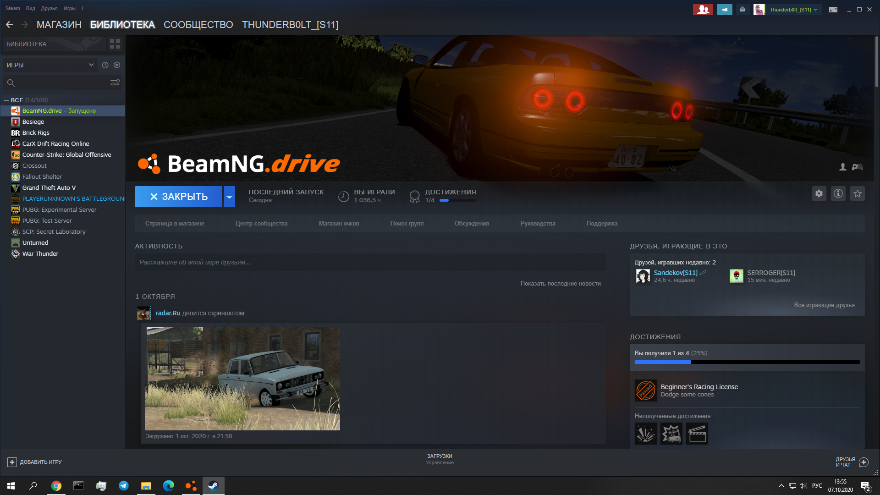Image resolution: width=880 pixels, height=495 pixels.
Task: Click the plus icon for Add Game
Action: 12,462
